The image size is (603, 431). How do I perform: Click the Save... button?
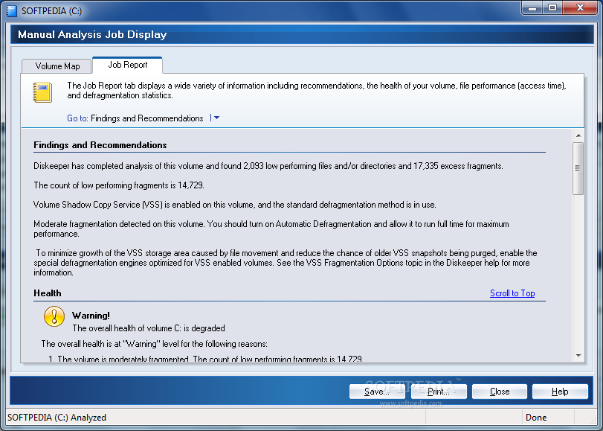point(377,392)
